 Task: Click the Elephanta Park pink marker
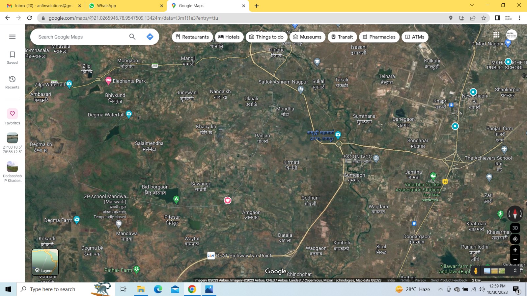[108, 81]
